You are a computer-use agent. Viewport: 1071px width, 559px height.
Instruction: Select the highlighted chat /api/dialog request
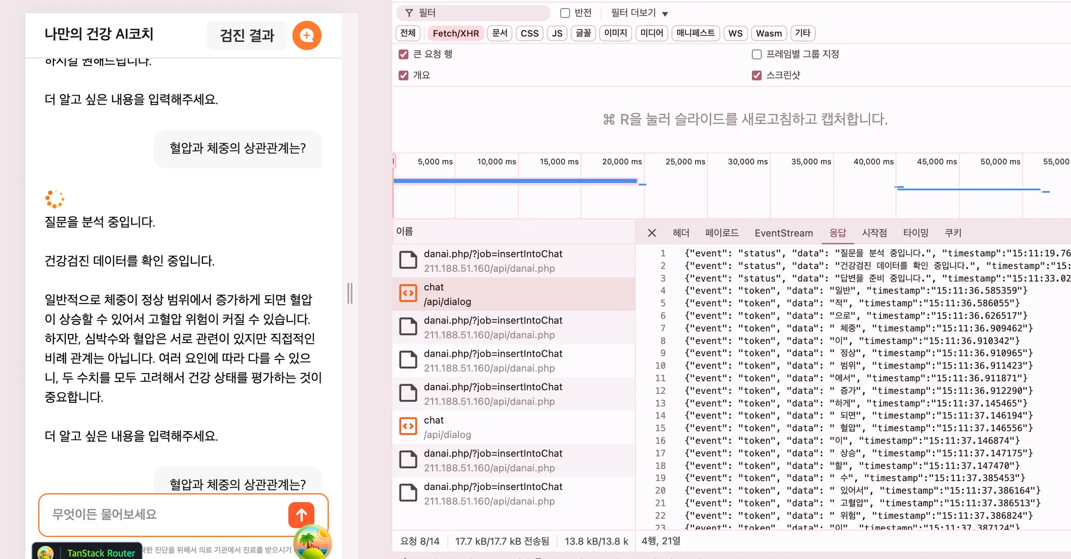coord(514,294)
